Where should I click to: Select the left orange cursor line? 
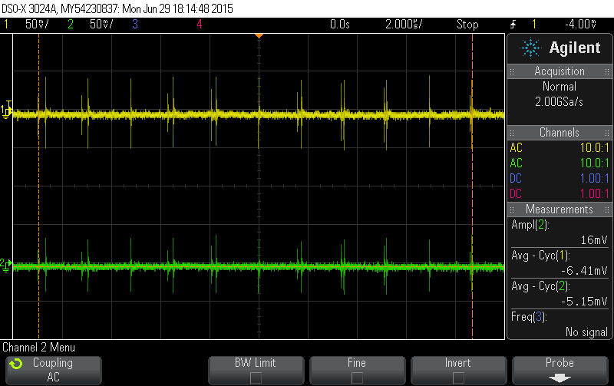coord(38,186)
